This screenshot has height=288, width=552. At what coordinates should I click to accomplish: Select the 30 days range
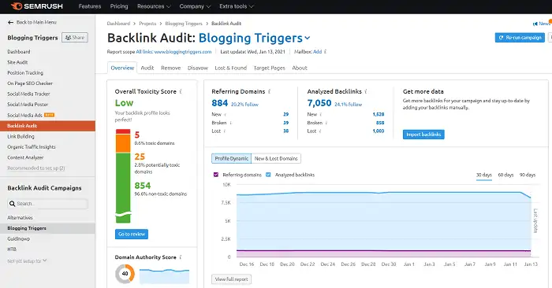tap(484, 175)
